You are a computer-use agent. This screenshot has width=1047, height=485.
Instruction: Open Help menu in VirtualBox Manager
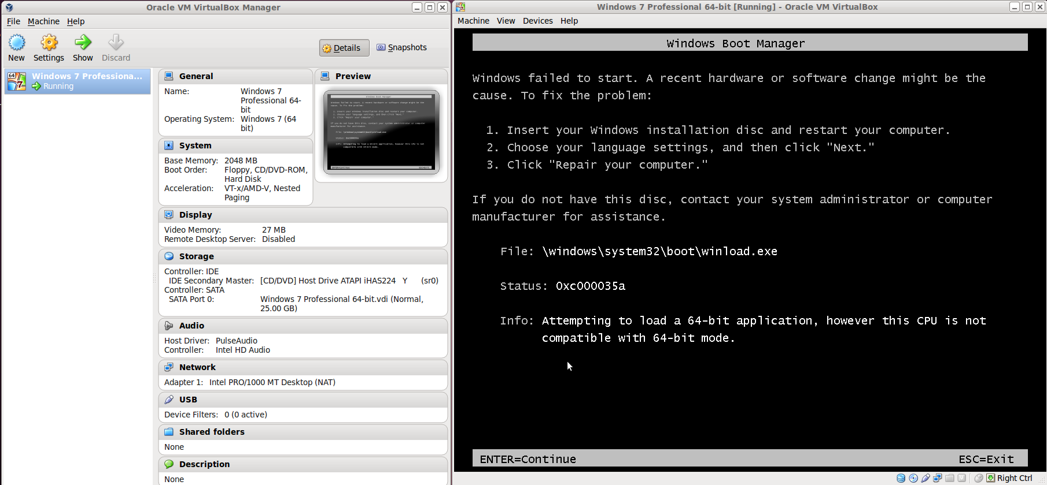(x=76, y=21)
